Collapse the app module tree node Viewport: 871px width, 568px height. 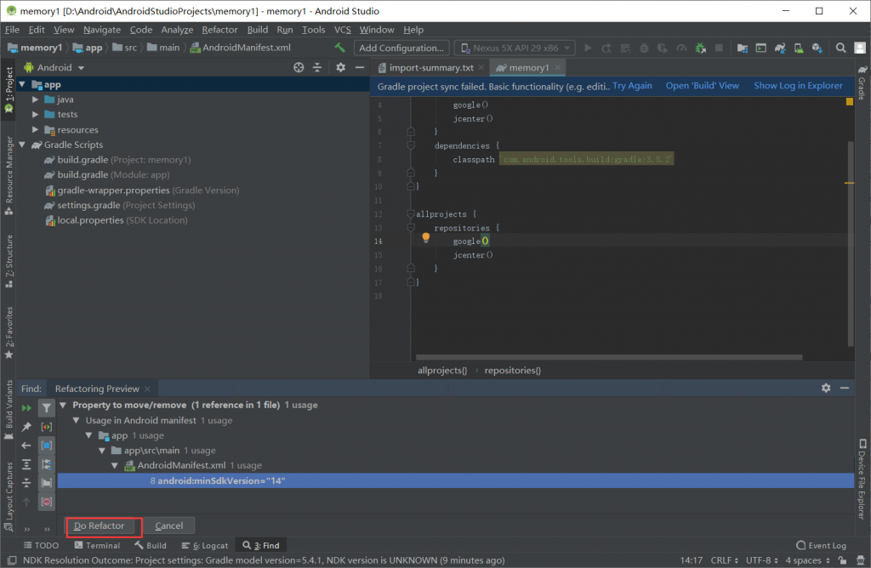pos(22,84)
